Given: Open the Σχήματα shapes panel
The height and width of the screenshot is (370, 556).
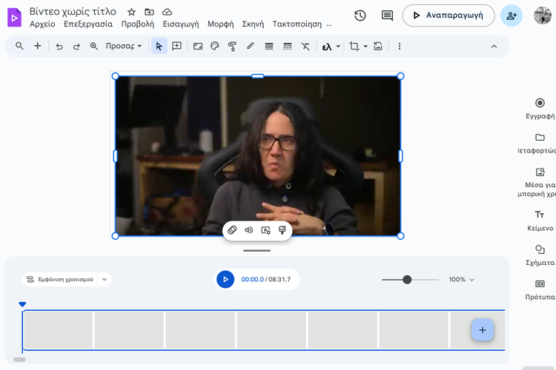Looking at the screenshot, I should pos(540,250).
